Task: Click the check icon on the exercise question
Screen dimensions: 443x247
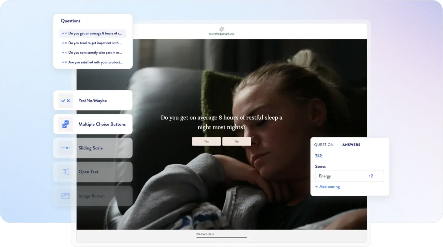Action: click(63, 52)
